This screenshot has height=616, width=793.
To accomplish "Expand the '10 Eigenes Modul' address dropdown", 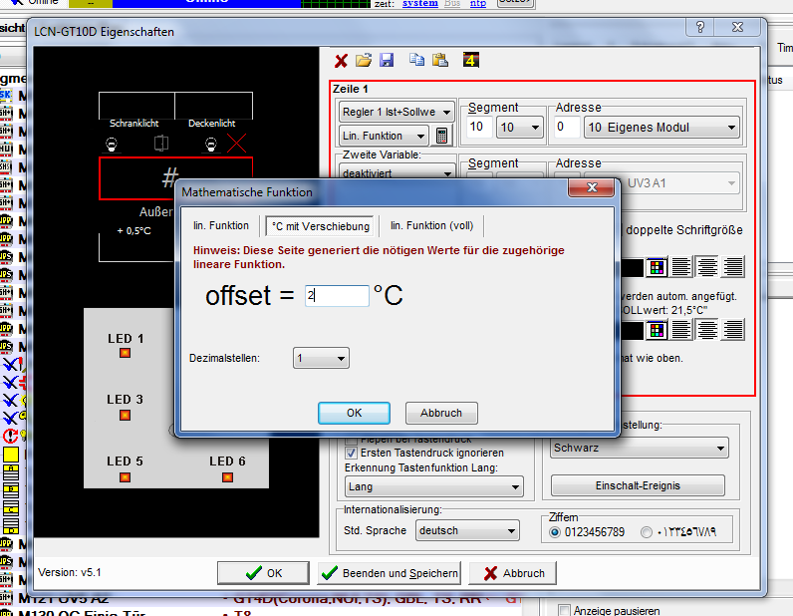I will [x=662, y=128].
